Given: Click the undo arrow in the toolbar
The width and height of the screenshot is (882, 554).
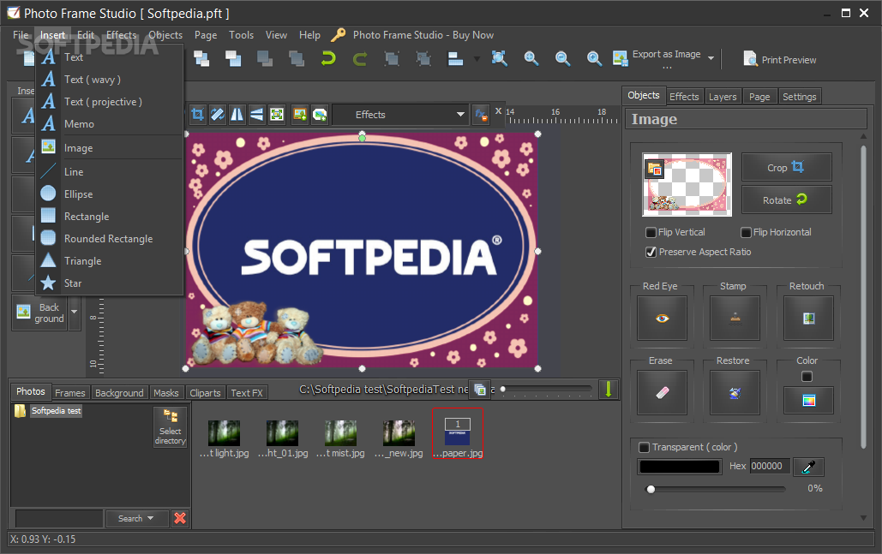Looking at the screenshot, I should click(328, 58).
